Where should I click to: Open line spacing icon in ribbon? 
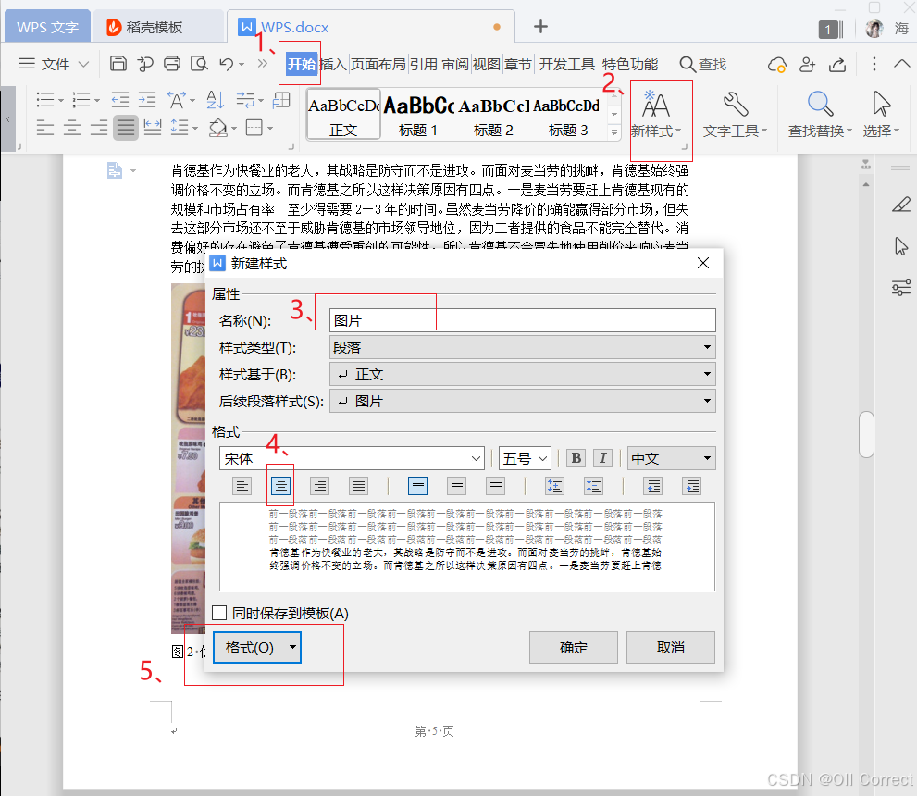click(180, 128)
